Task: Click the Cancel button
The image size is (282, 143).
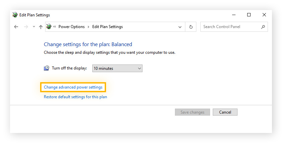Action: coord(225,112)
